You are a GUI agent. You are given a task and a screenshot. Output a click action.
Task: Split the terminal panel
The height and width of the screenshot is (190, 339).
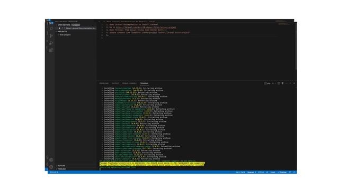pyautogui.click(x=279, y=83)
